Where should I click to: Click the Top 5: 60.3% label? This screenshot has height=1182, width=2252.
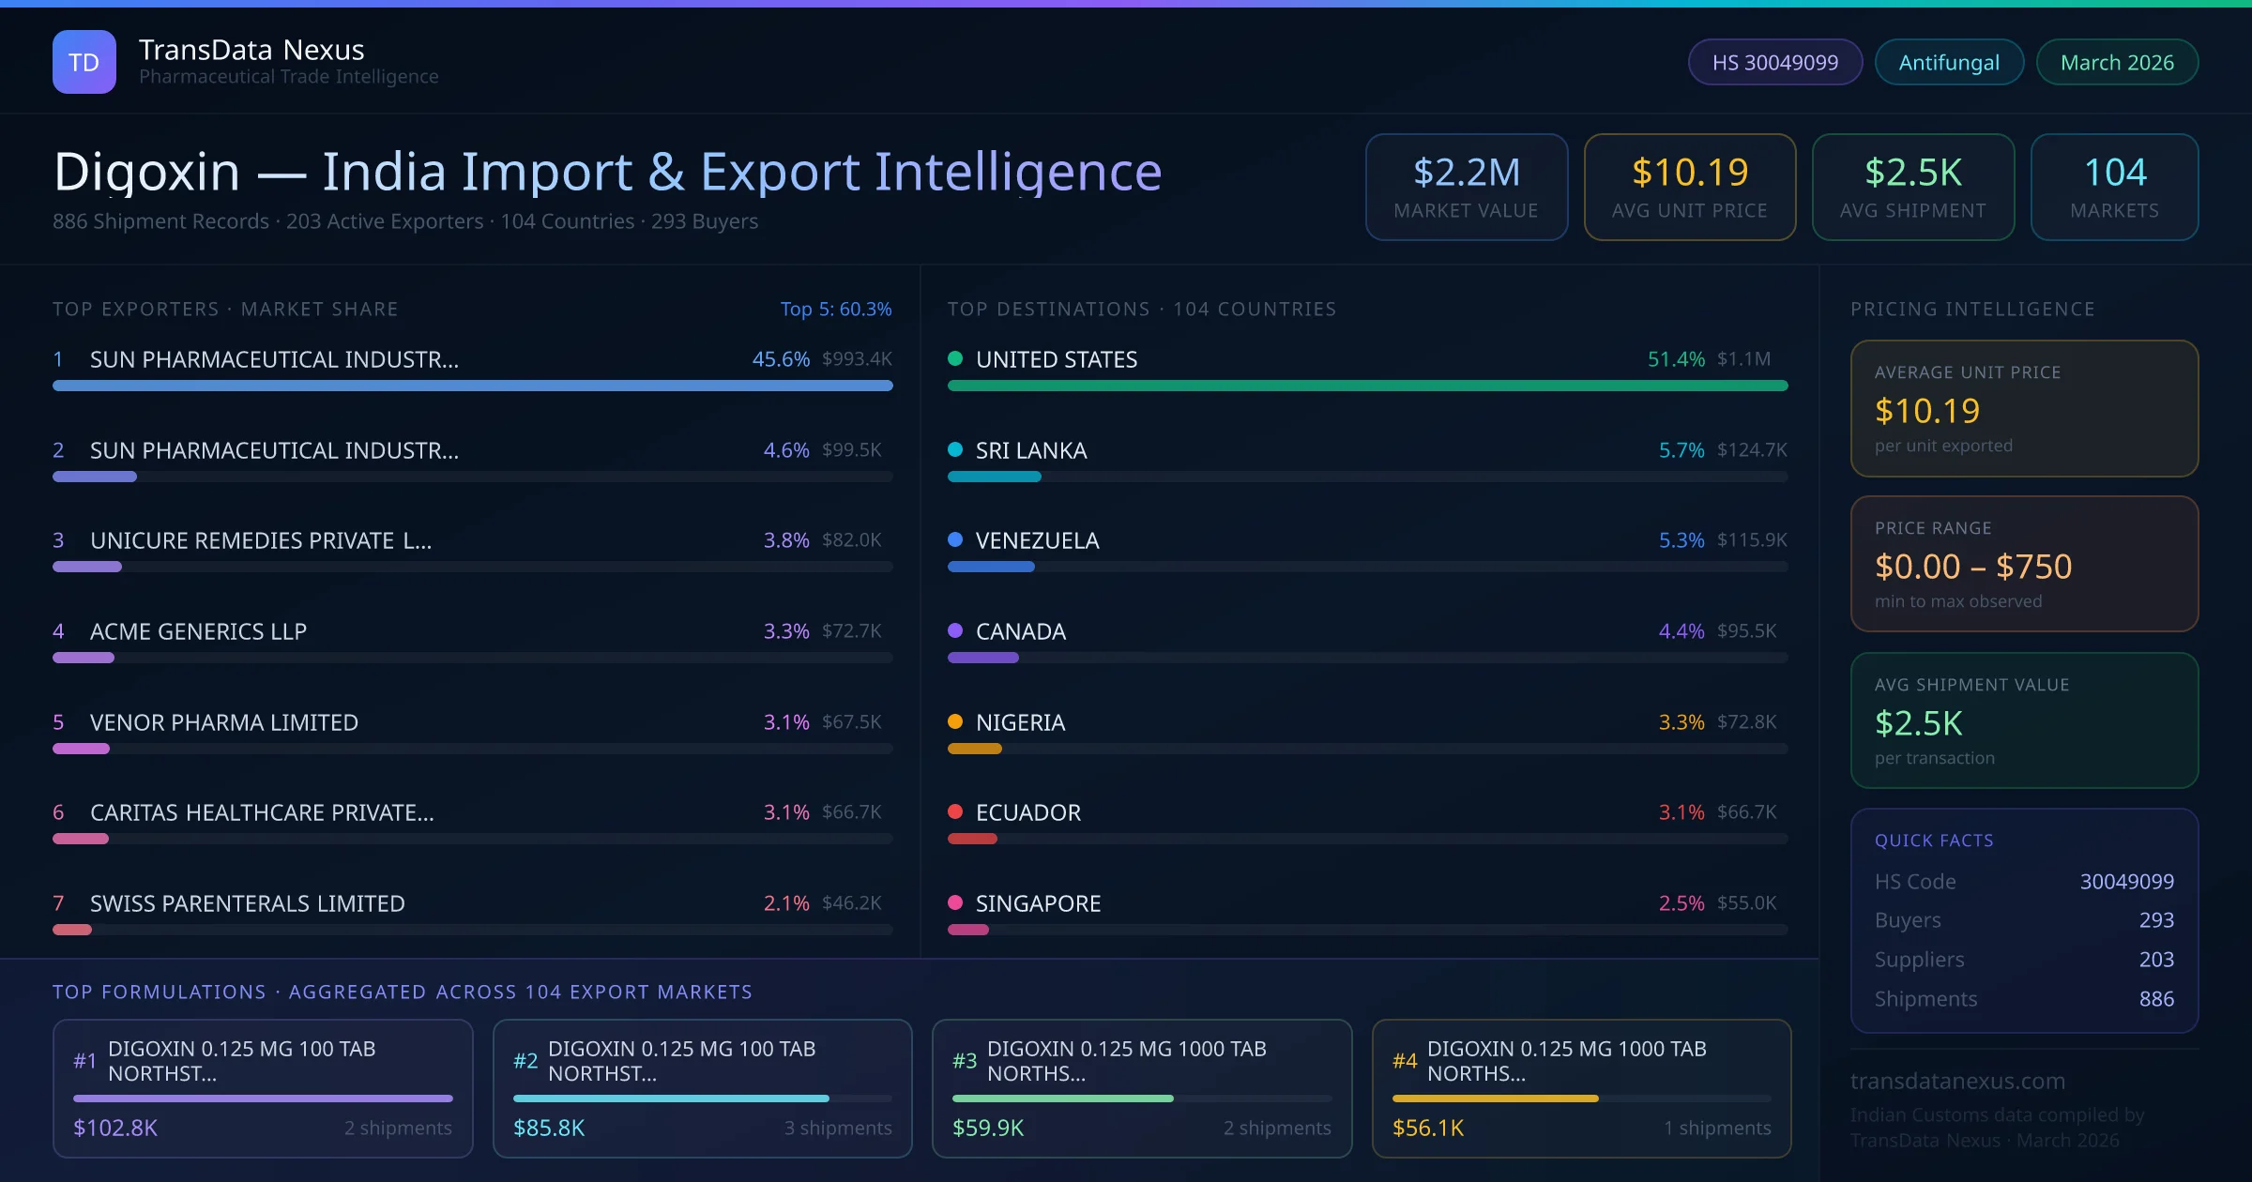pyautogui.click(x=835, y=309)
